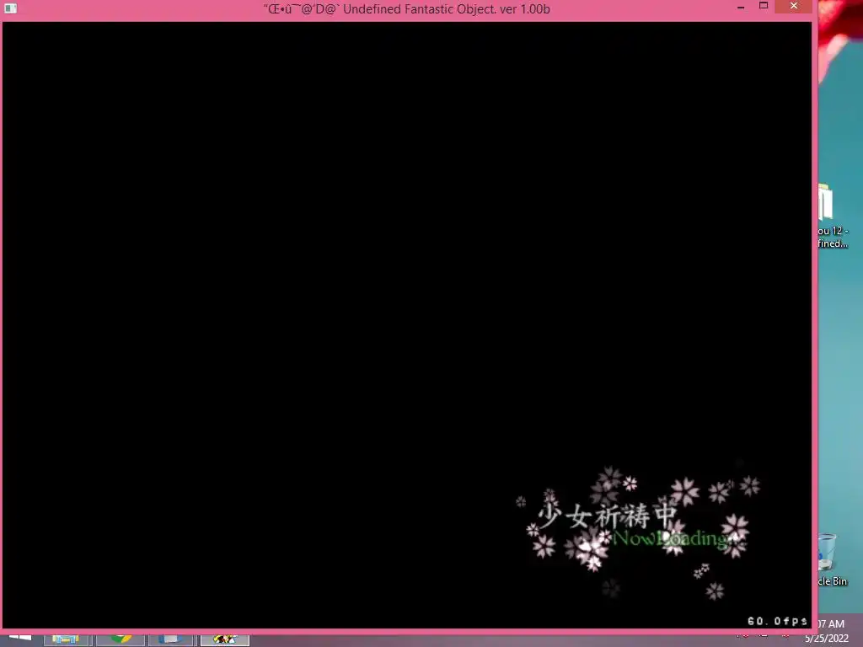Minimize the Undefined Fantastic Object window
The image size is (863, 647).
click(x=741, y=7)
